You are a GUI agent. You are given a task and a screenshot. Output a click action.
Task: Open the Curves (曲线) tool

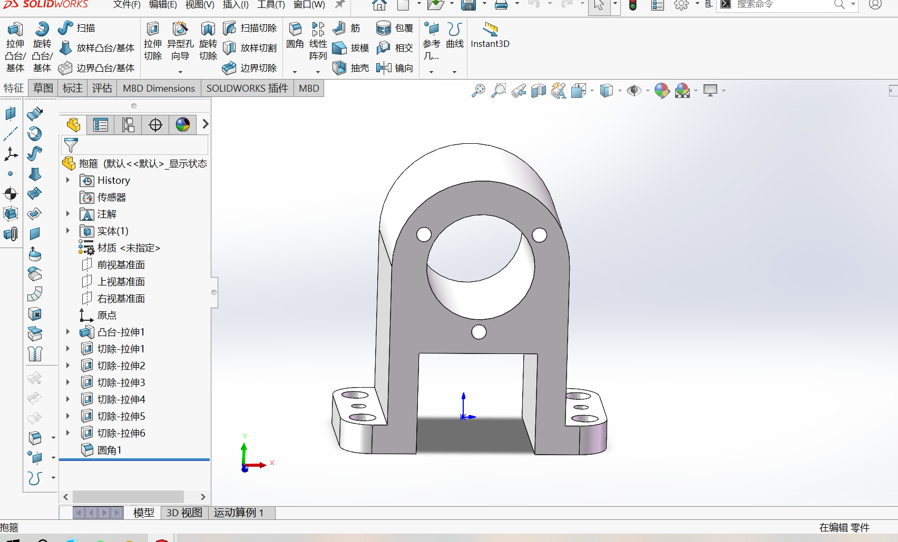tap(455, 35)
